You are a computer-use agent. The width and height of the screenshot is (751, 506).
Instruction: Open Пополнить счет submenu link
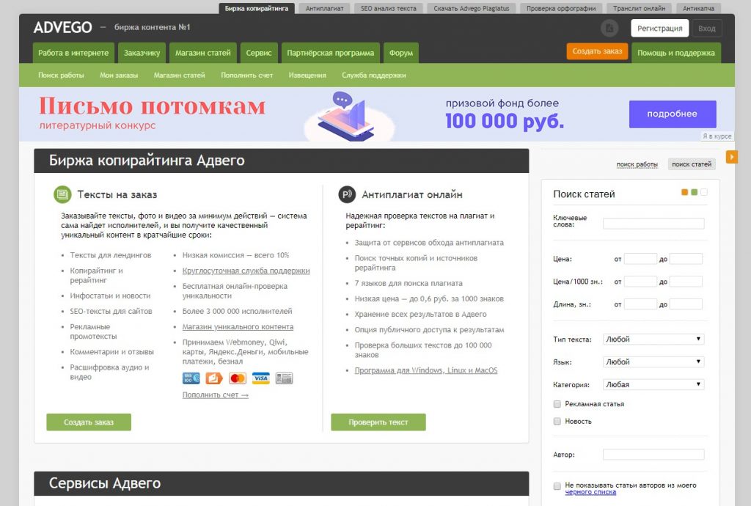246,75
